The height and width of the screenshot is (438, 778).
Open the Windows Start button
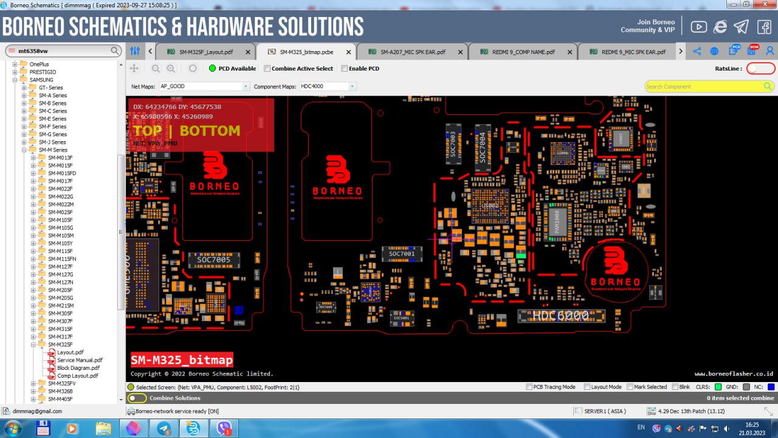click(12, 428)
